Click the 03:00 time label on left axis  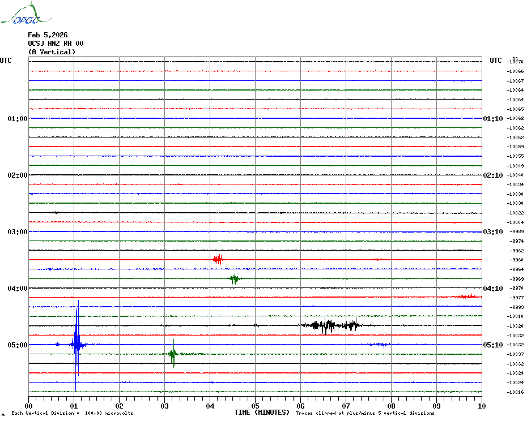pyautogui.click(x=17, y=232)
